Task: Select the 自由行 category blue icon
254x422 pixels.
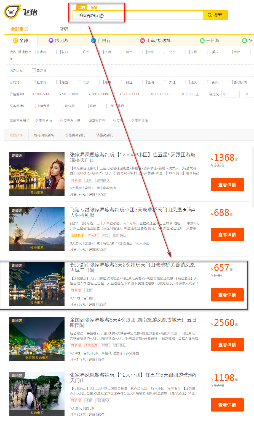Action: click(101, 40)
